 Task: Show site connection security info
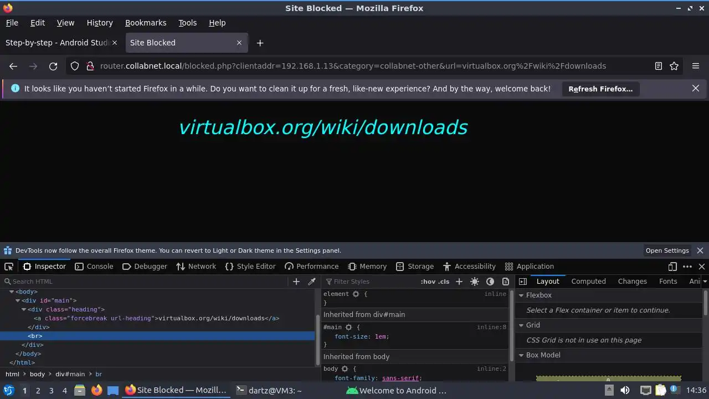pyautogui.click(x=90, y=66)
